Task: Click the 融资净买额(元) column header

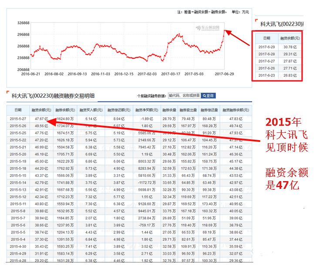Action: [x=147, y=110]
